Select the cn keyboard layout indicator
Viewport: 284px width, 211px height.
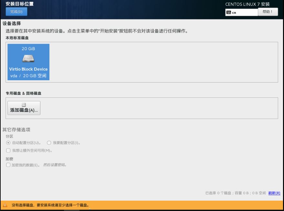(241, 13)
